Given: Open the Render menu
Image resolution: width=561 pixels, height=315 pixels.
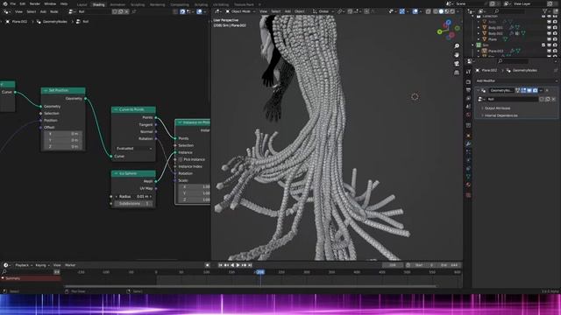Looking at the screenshot, I should coord(35,3).
